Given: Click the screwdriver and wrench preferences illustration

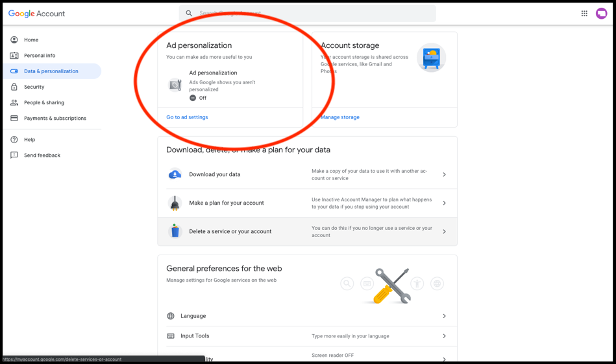Looking at the screenshot, I should coord(392,286).
